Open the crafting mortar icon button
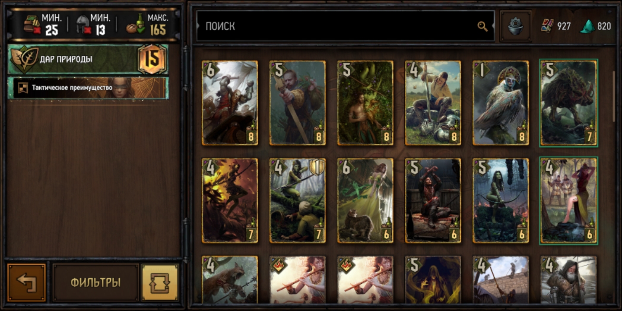622x311 pixels. (x=515, y=26)
